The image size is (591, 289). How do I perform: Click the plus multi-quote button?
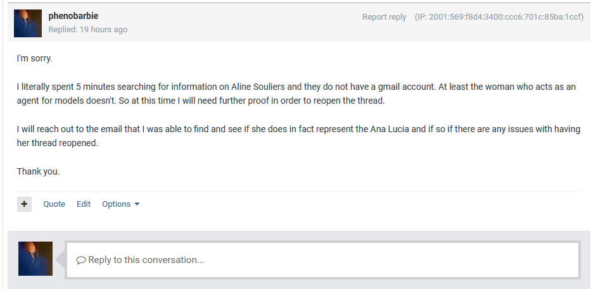[x=24, y=204]
